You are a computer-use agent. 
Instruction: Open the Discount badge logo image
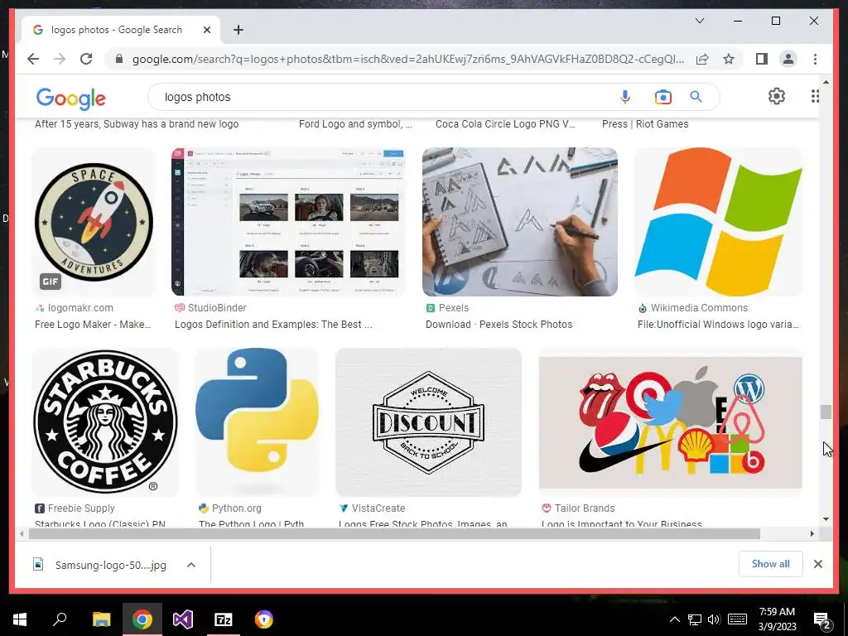[428, 422]
